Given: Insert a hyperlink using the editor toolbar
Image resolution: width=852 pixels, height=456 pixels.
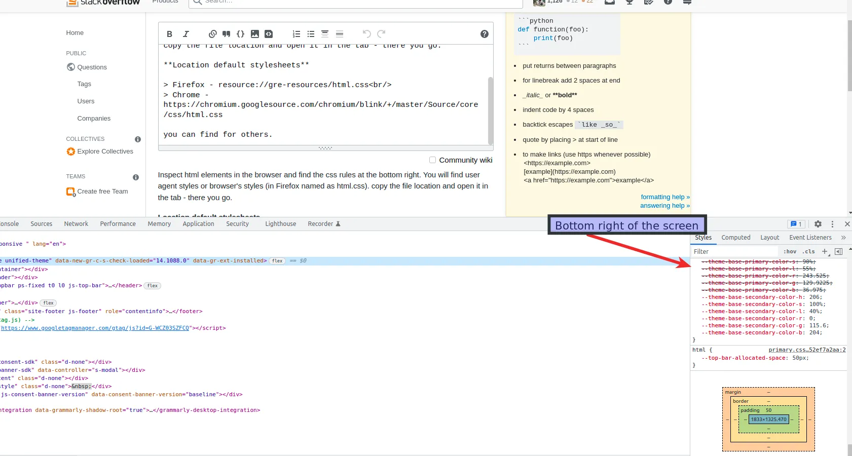Looking at the screenshot, I should pos(213,34).
